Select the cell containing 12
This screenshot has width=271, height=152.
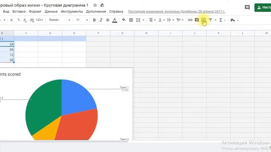[7, 55]
